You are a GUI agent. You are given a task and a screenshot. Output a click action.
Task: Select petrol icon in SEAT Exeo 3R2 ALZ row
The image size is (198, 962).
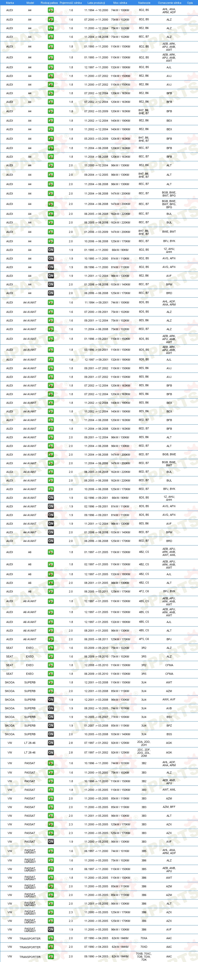(x=51, y=648)
